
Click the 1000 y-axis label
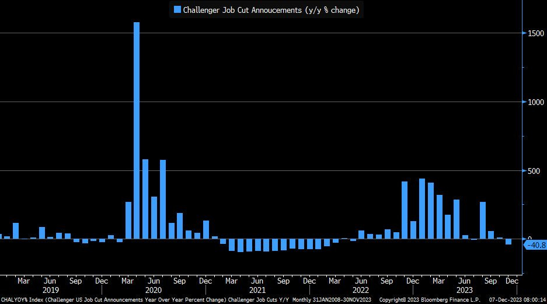532,102
